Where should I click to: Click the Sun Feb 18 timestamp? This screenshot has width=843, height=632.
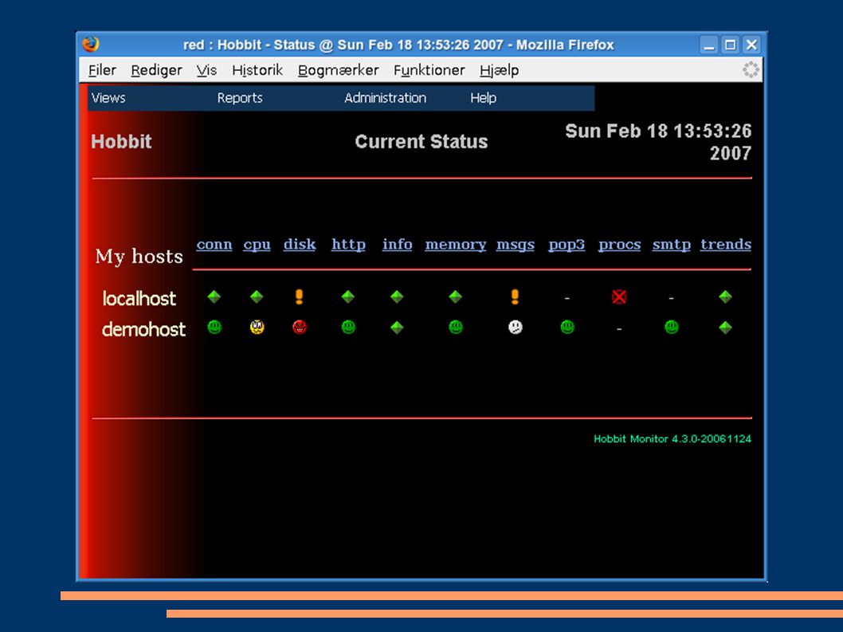point(659,142)
